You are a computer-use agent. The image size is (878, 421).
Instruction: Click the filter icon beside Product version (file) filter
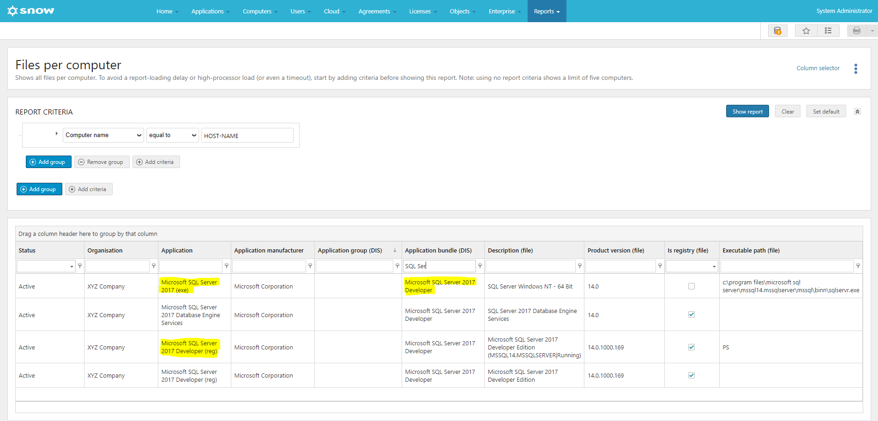660,266
